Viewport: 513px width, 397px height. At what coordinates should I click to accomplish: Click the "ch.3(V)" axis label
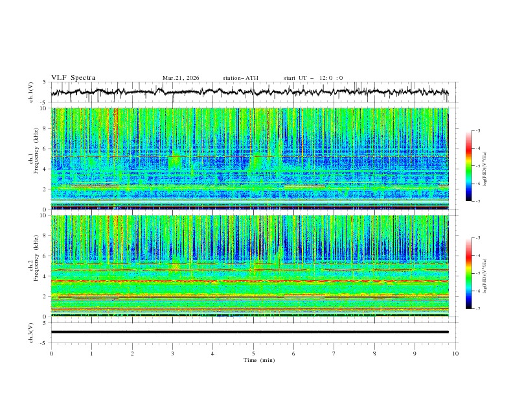(31, 333)
